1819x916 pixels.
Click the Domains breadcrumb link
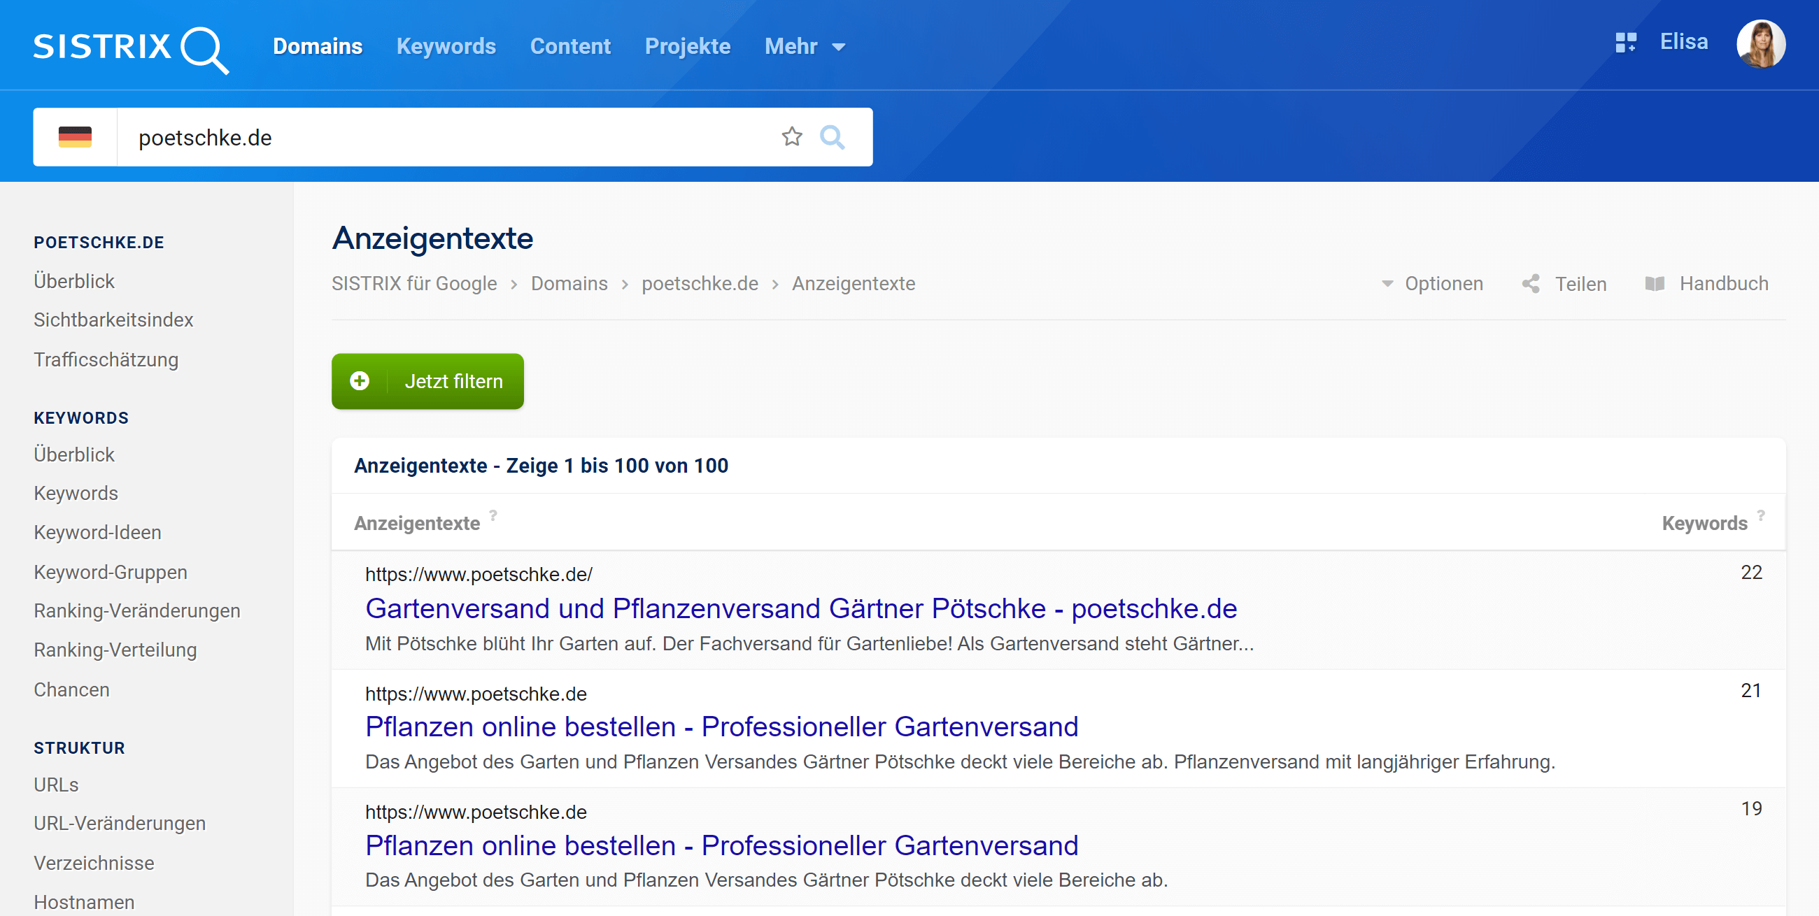click(x=568, y=284)
